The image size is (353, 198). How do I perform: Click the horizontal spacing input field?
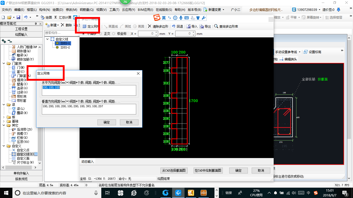pos(89,90)
